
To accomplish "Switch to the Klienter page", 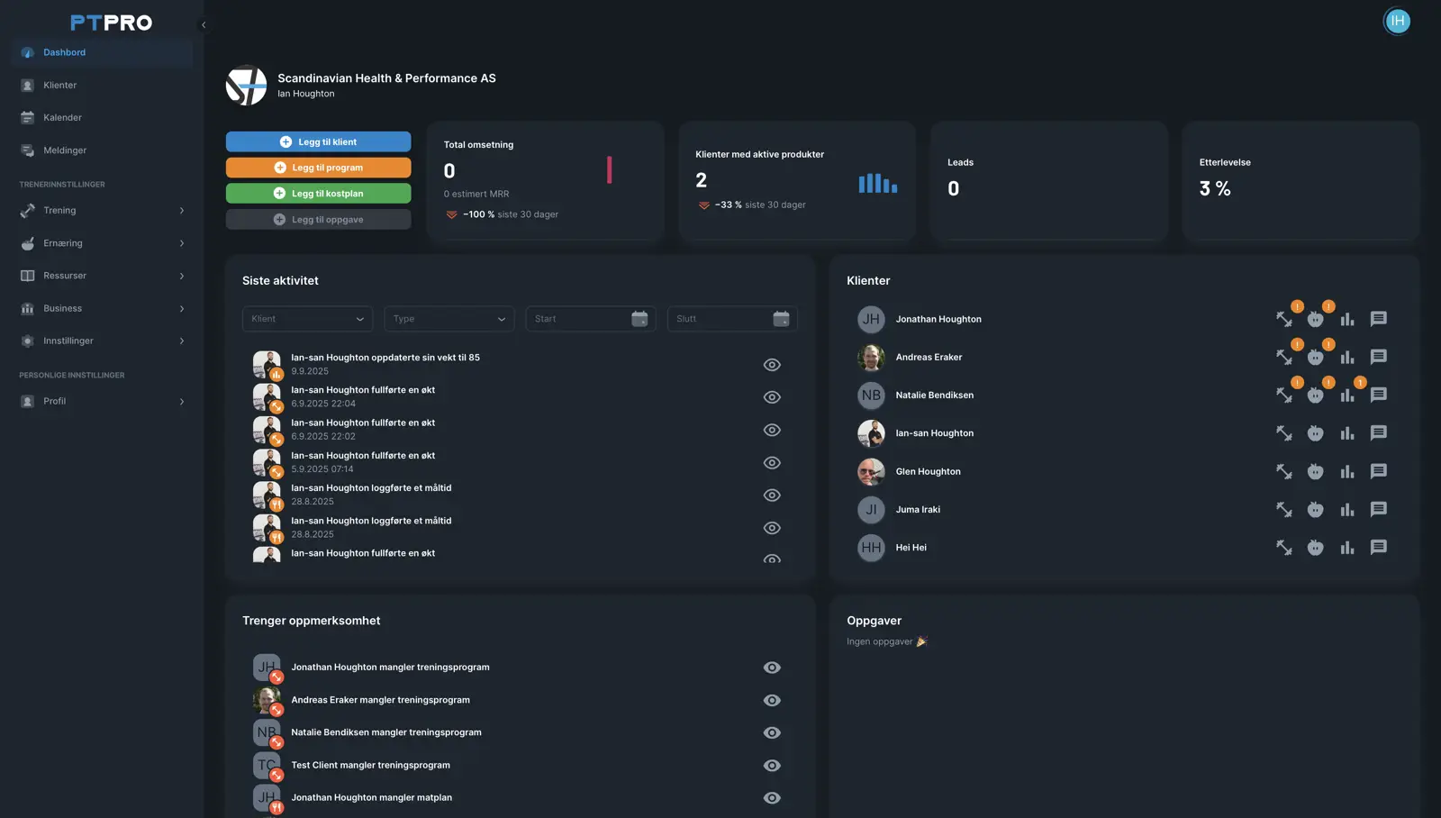I will [x=60, y=85].
